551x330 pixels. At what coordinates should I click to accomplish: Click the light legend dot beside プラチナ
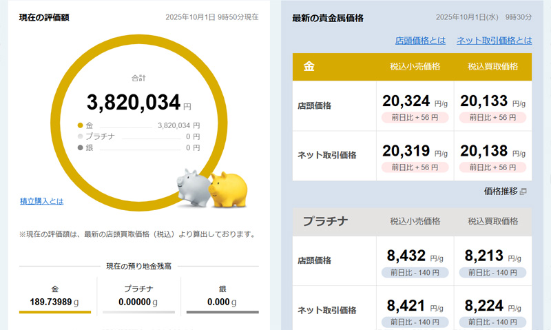coord(81,136)
